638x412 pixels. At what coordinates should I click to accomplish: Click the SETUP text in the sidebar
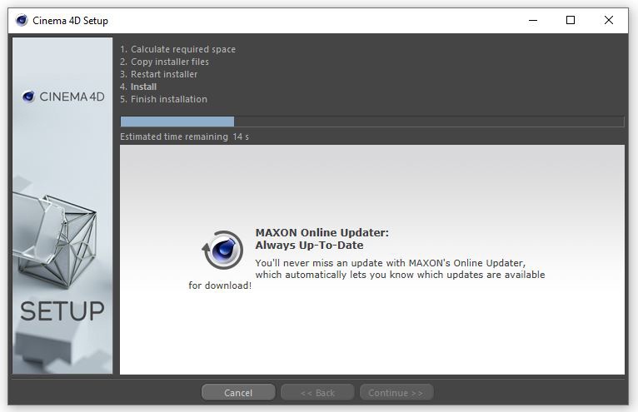click(62, 311)
